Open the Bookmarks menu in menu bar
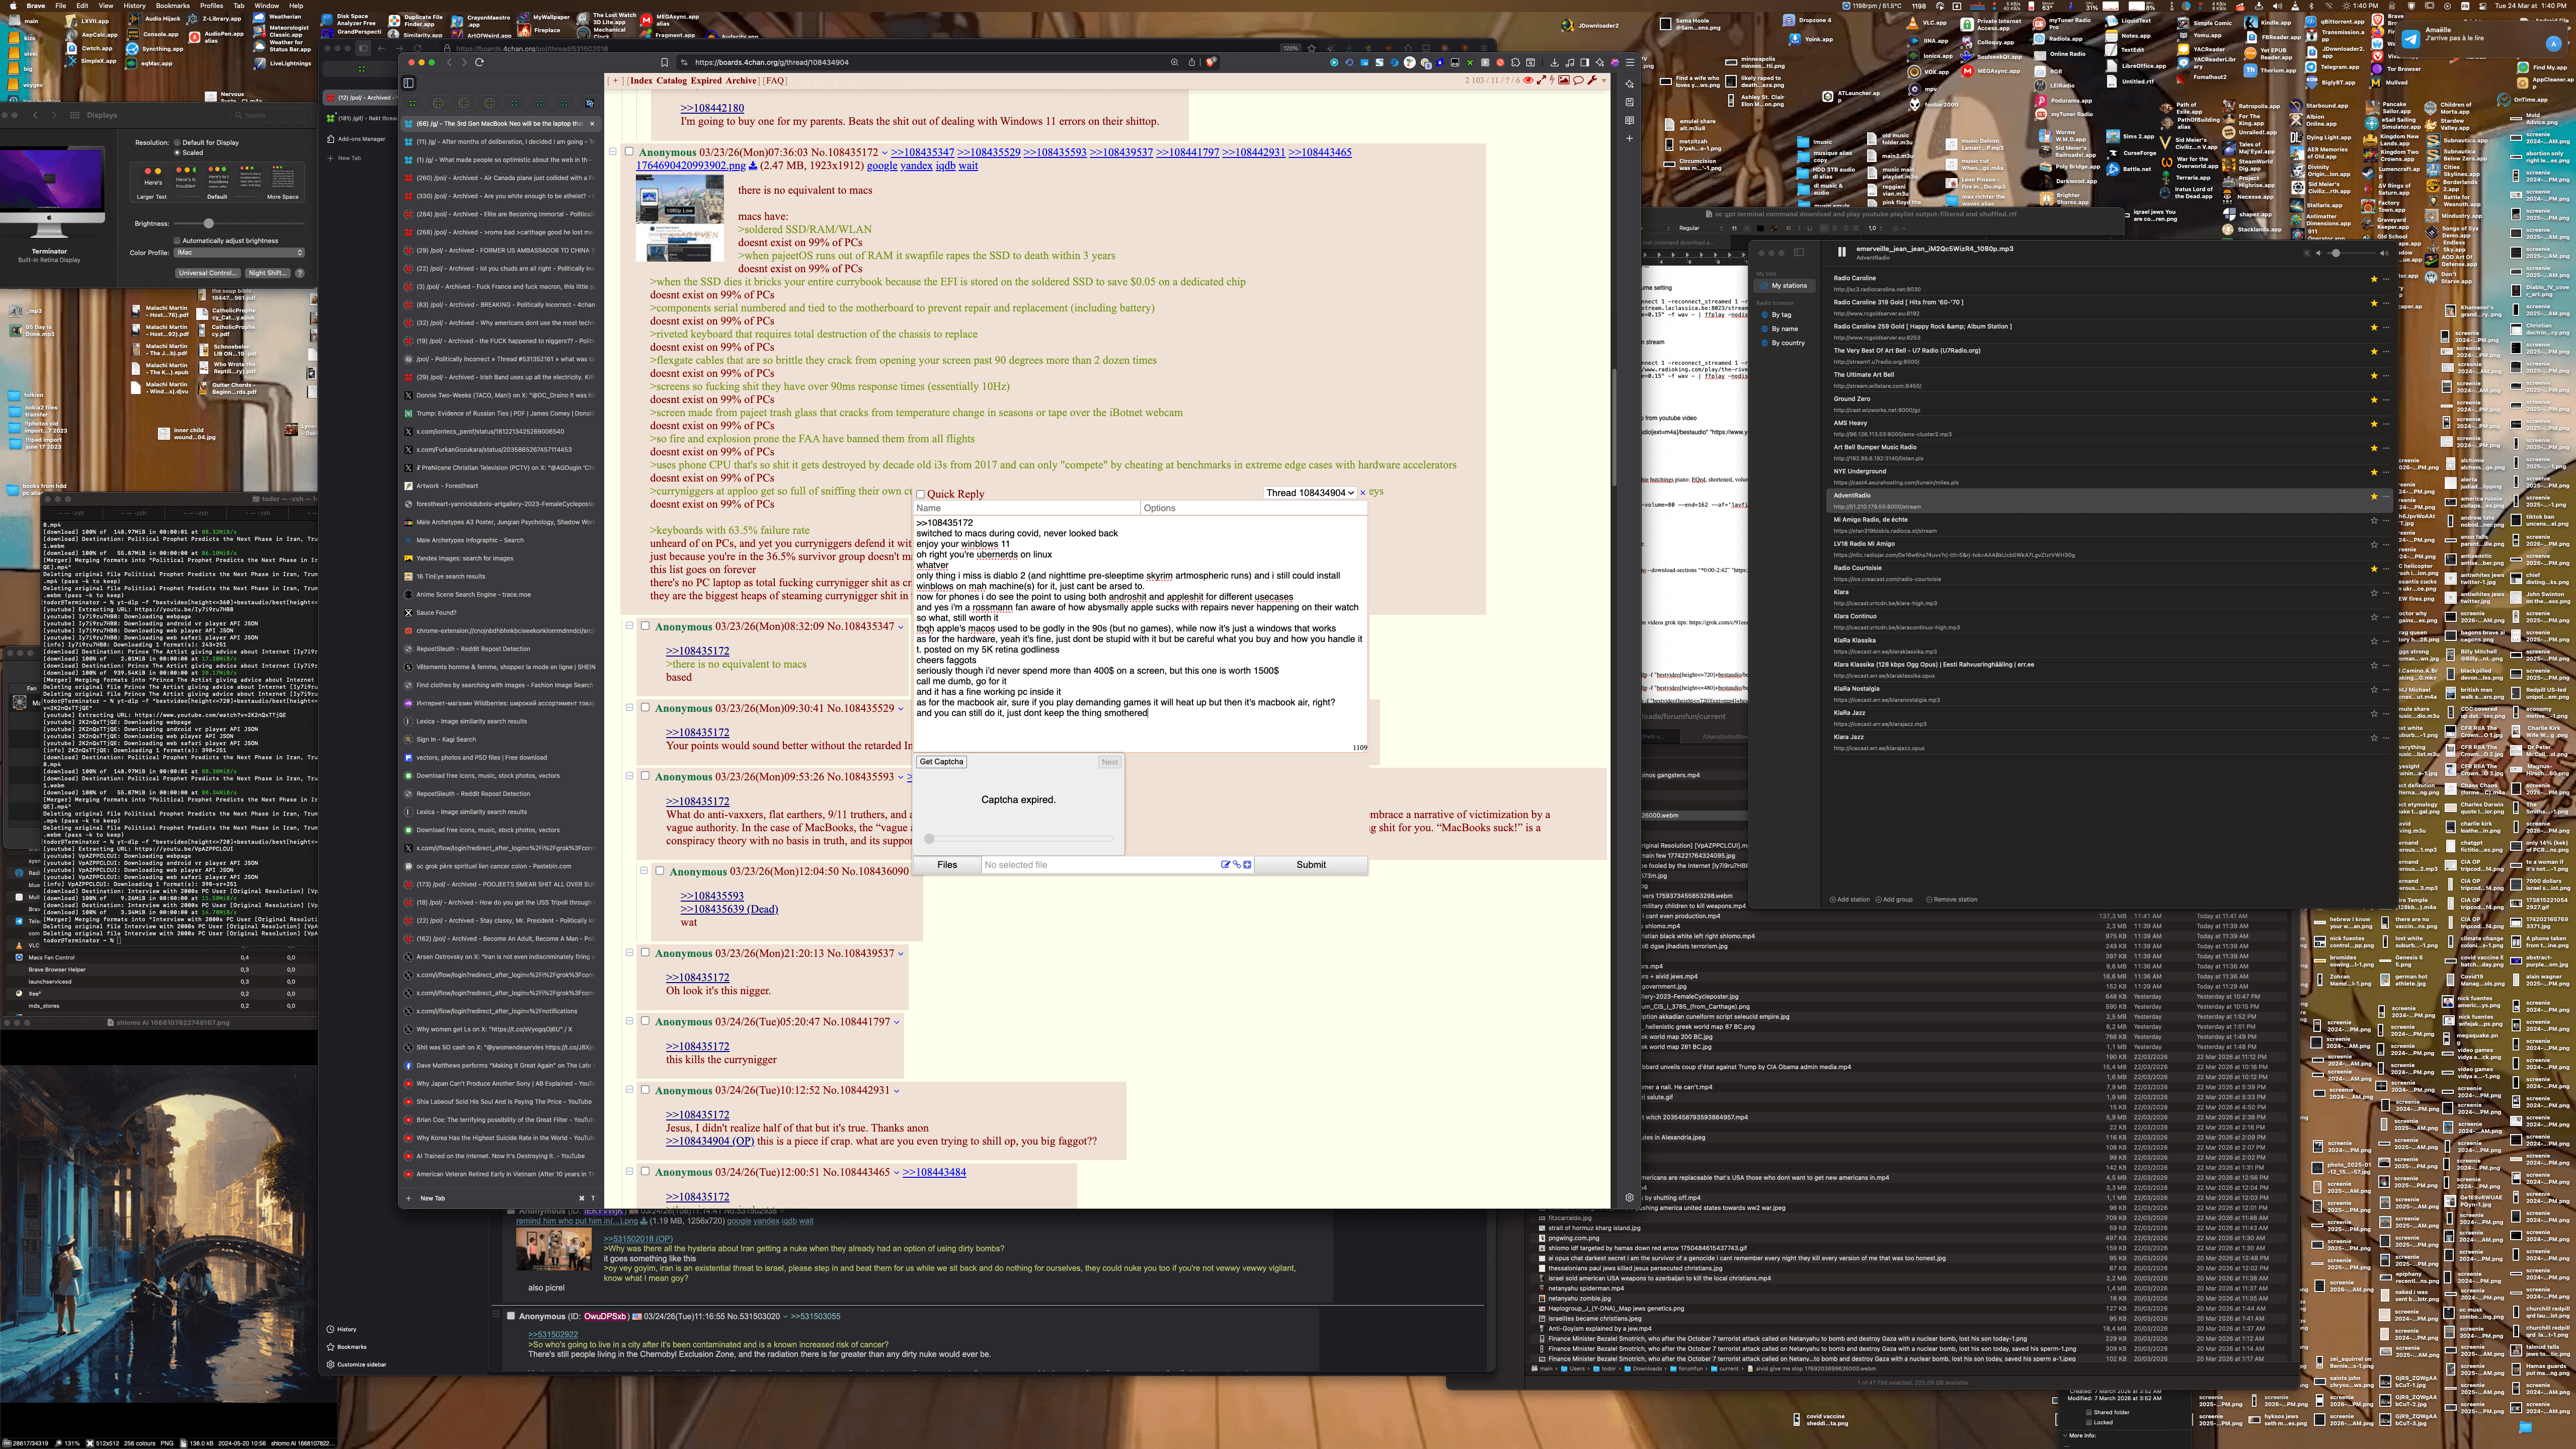2576x1449 pixels. [172, 6]
